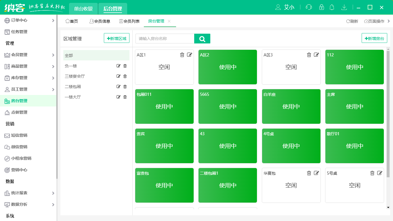Select 房台管理 in sidebar
393x221 pixels.
[28, 101]
